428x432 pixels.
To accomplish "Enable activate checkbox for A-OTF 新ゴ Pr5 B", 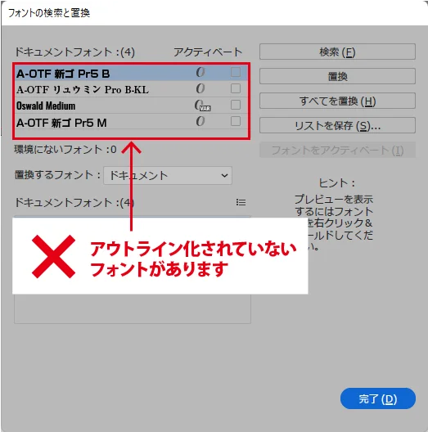I will coord(236,72).
